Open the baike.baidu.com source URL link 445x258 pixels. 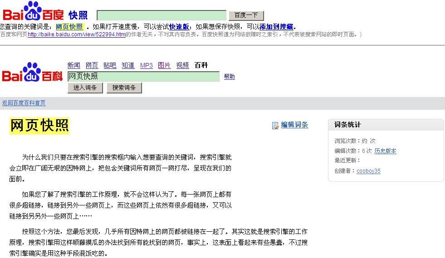pos(76,34)
